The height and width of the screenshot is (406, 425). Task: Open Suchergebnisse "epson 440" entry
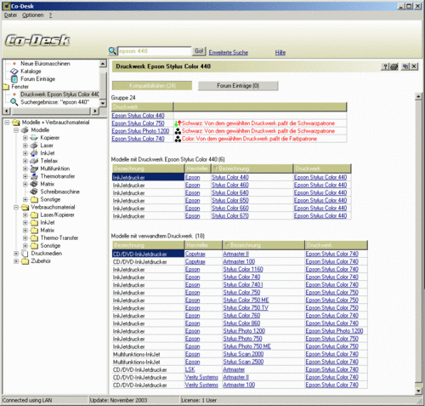pos(55,102)
